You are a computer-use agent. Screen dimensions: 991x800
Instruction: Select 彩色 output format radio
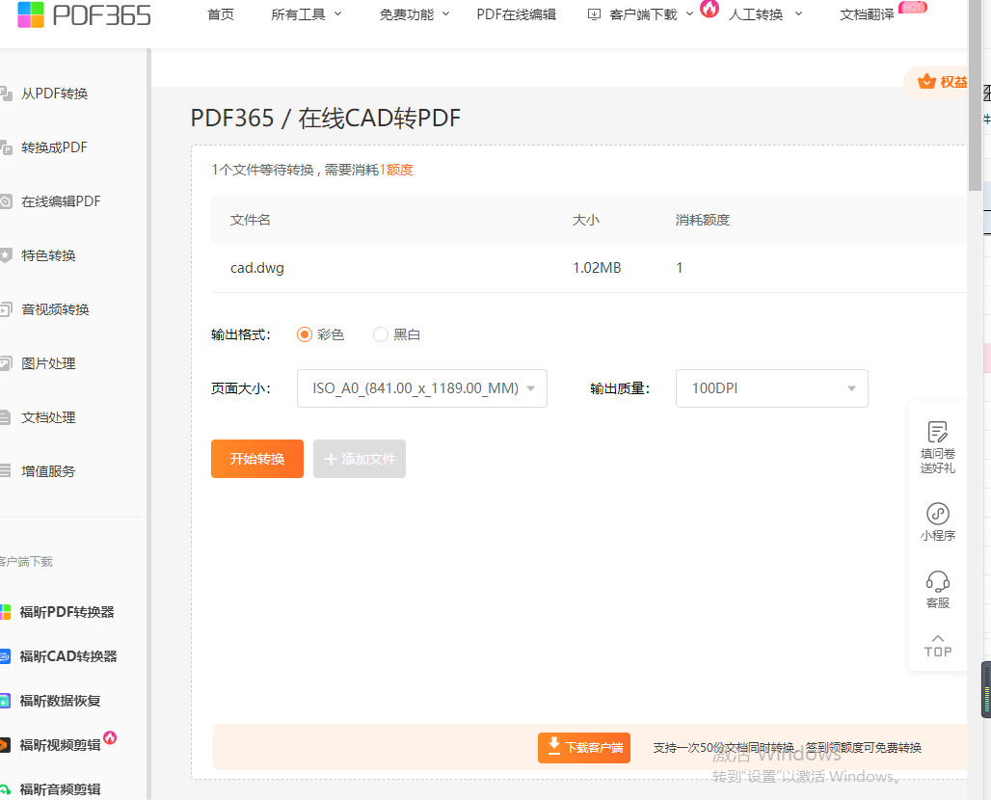tap(305, 334)
